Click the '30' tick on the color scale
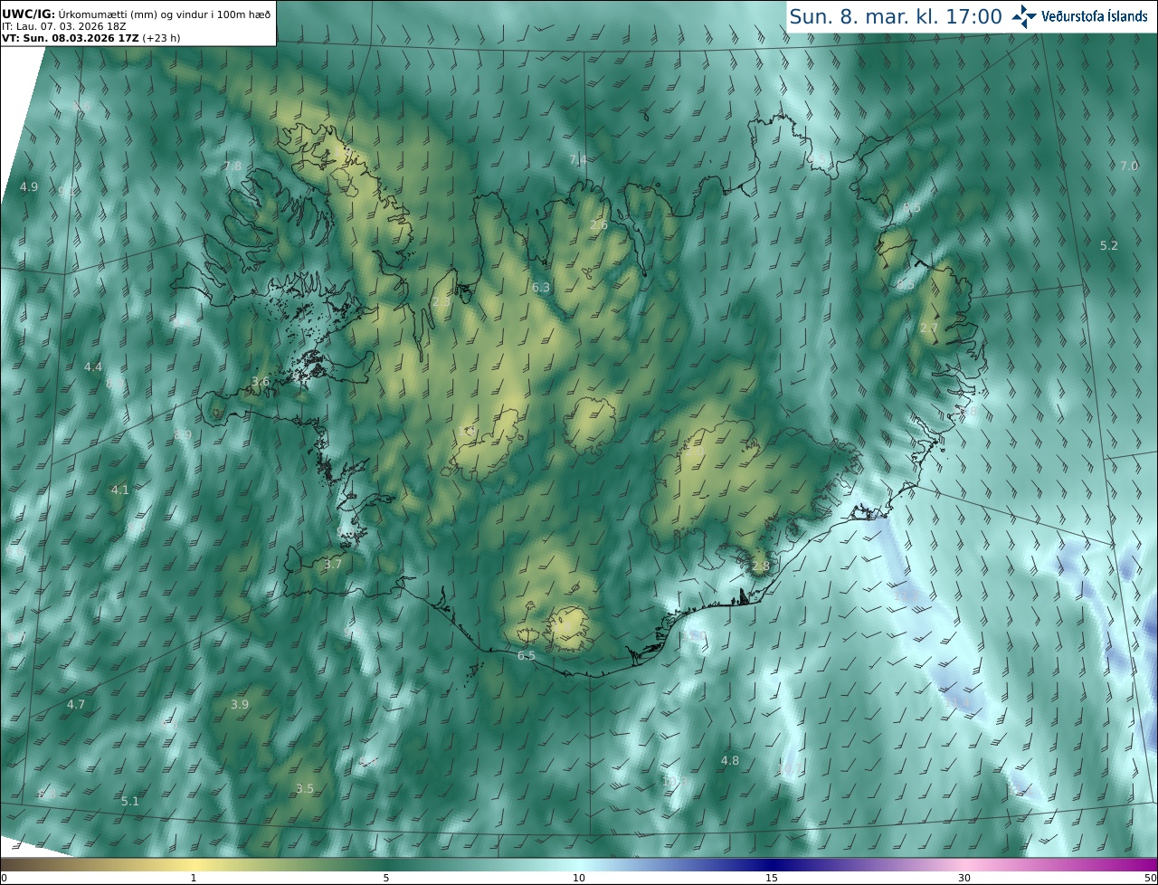Screen dimensions: 1158x885 pyautogui.click(x=964, y=878)
